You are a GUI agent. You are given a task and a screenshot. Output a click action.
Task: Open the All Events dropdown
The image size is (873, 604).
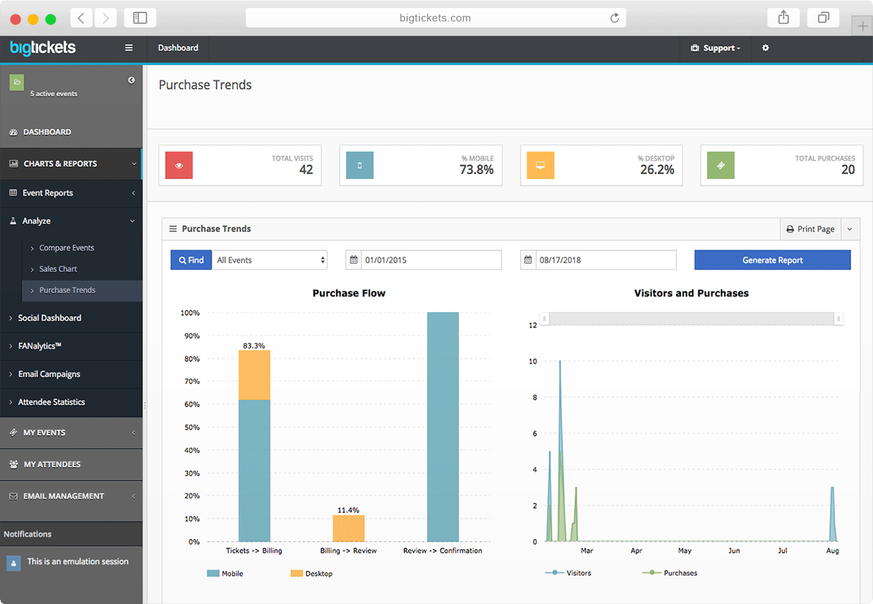click(x=269, y=260)
